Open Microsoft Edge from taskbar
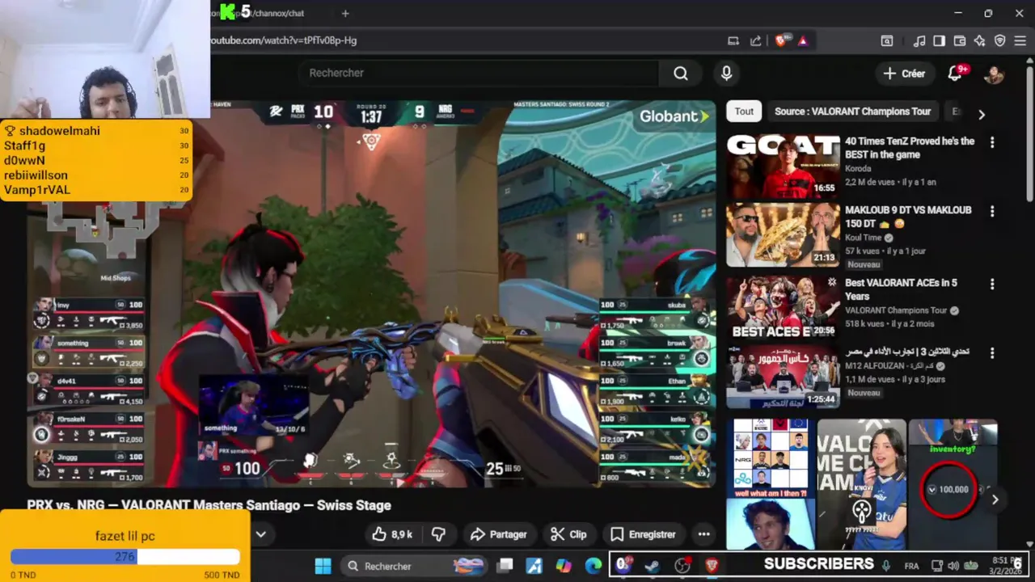The image size is (1035, 582). [594, 566]
